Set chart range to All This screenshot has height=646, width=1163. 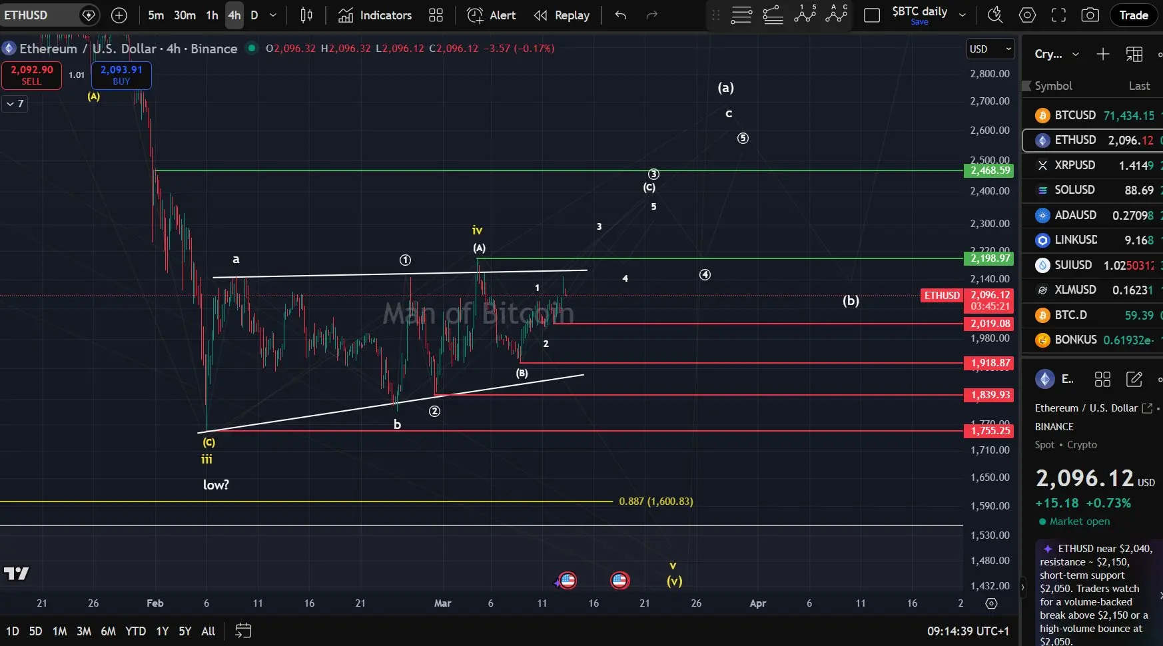(208, 631)
